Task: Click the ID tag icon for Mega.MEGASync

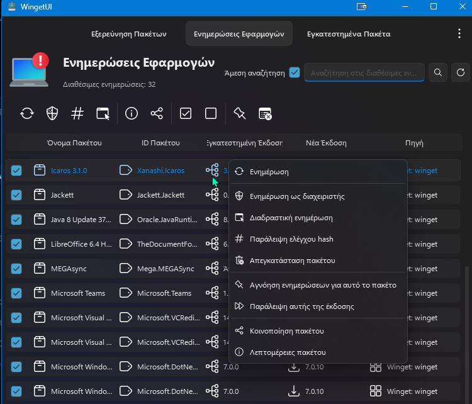Action: pos(126,268)
